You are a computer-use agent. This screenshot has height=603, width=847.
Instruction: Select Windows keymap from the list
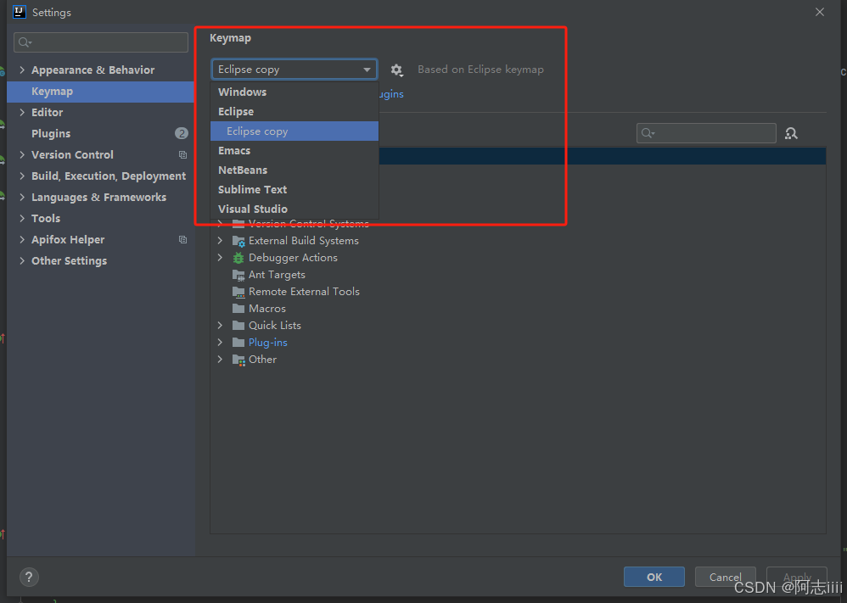pyautogui.click(x=294, y=92)
